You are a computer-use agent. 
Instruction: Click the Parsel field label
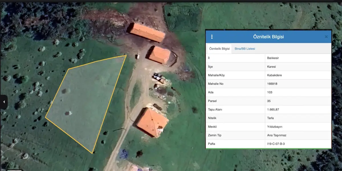tap(213, 101)
